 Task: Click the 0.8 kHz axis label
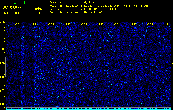click(x=2, y=77)
